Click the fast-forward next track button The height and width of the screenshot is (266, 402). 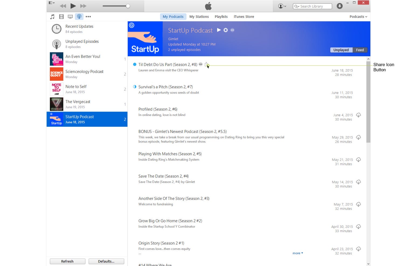point(83,6)
